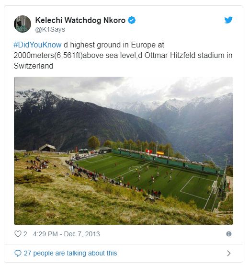
Task: Click the pitch's center circle in photo
Action: coord(135,168)
